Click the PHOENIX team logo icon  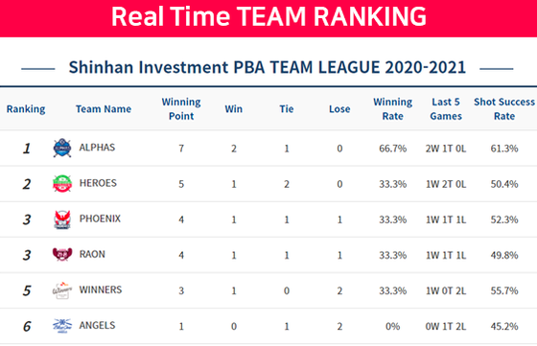[62, 219]
